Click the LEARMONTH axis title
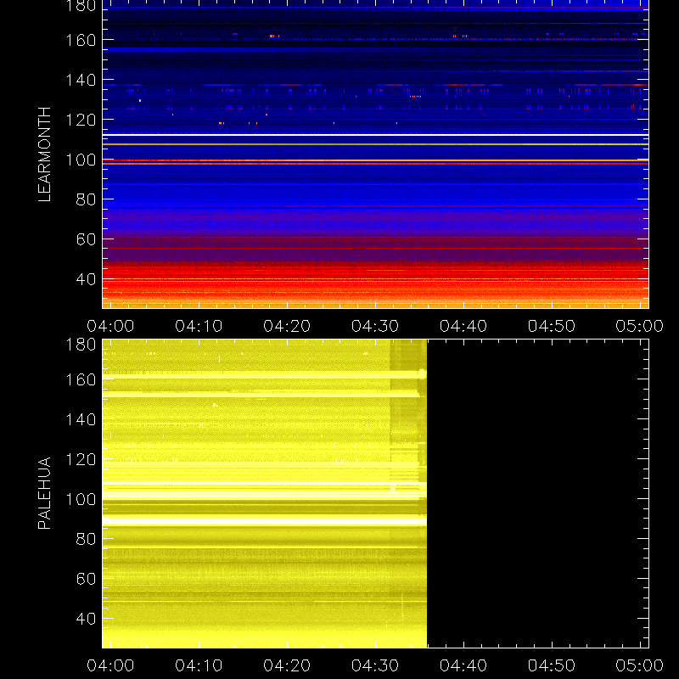This screenshot has height=679, width=679. click(x=44, y=154)
